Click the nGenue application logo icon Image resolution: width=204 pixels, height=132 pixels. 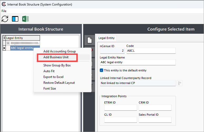click(4, 4)
